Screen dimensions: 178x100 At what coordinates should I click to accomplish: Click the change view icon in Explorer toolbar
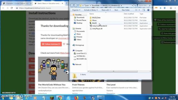(x=136, y=10)
